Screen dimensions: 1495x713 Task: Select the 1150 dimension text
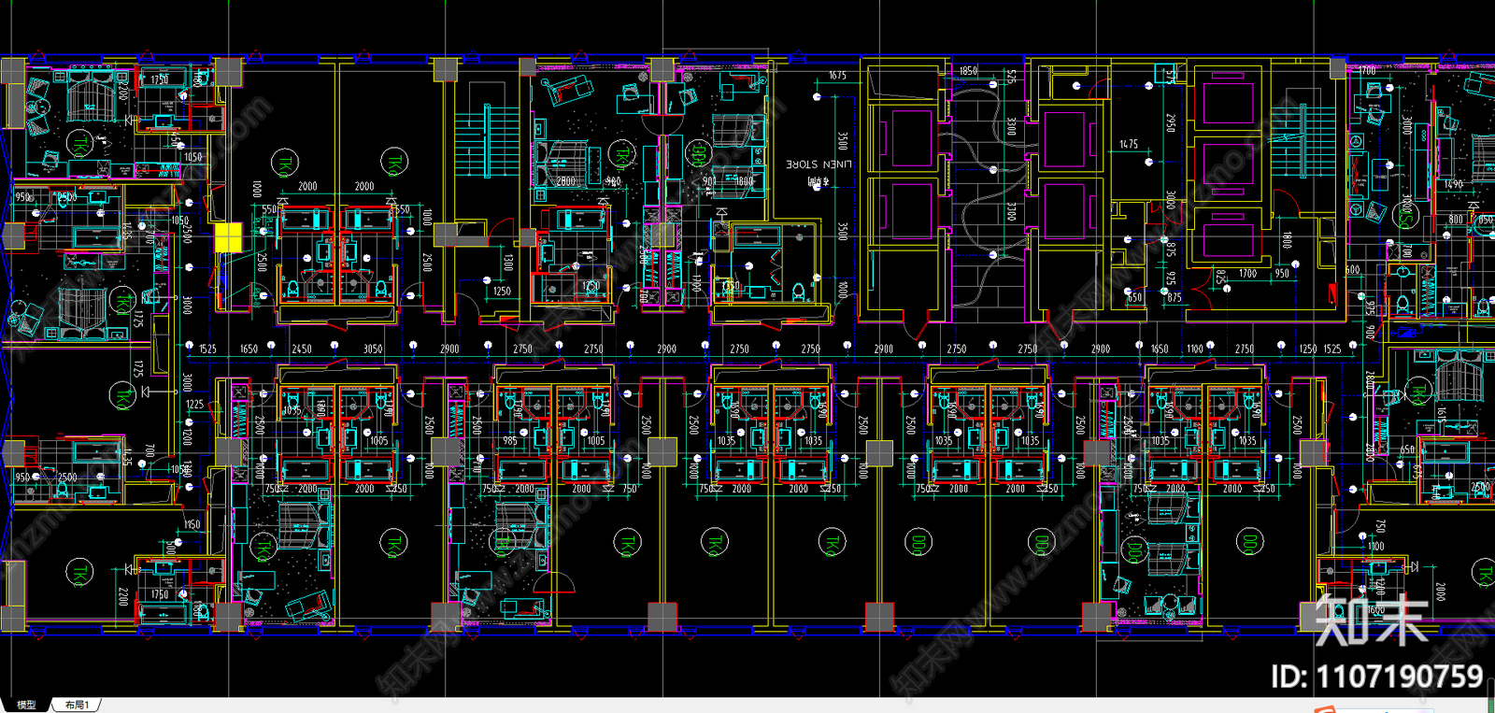click(x=192, y=524)
